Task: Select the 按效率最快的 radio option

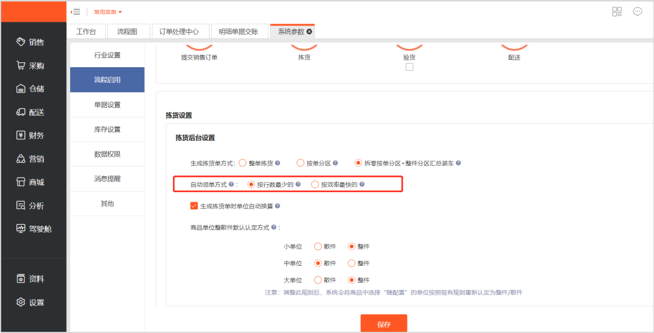Action: (315, 185)
